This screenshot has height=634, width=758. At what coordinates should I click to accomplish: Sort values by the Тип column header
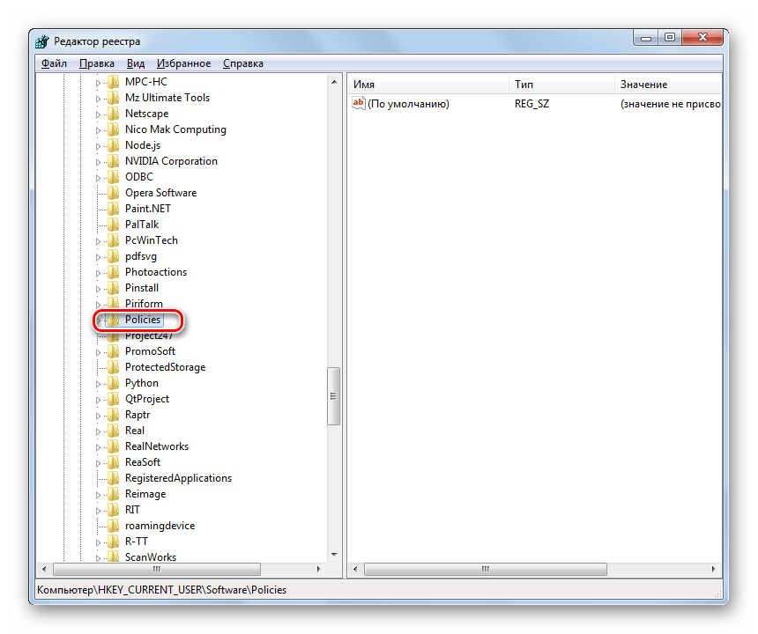point(561,85)
